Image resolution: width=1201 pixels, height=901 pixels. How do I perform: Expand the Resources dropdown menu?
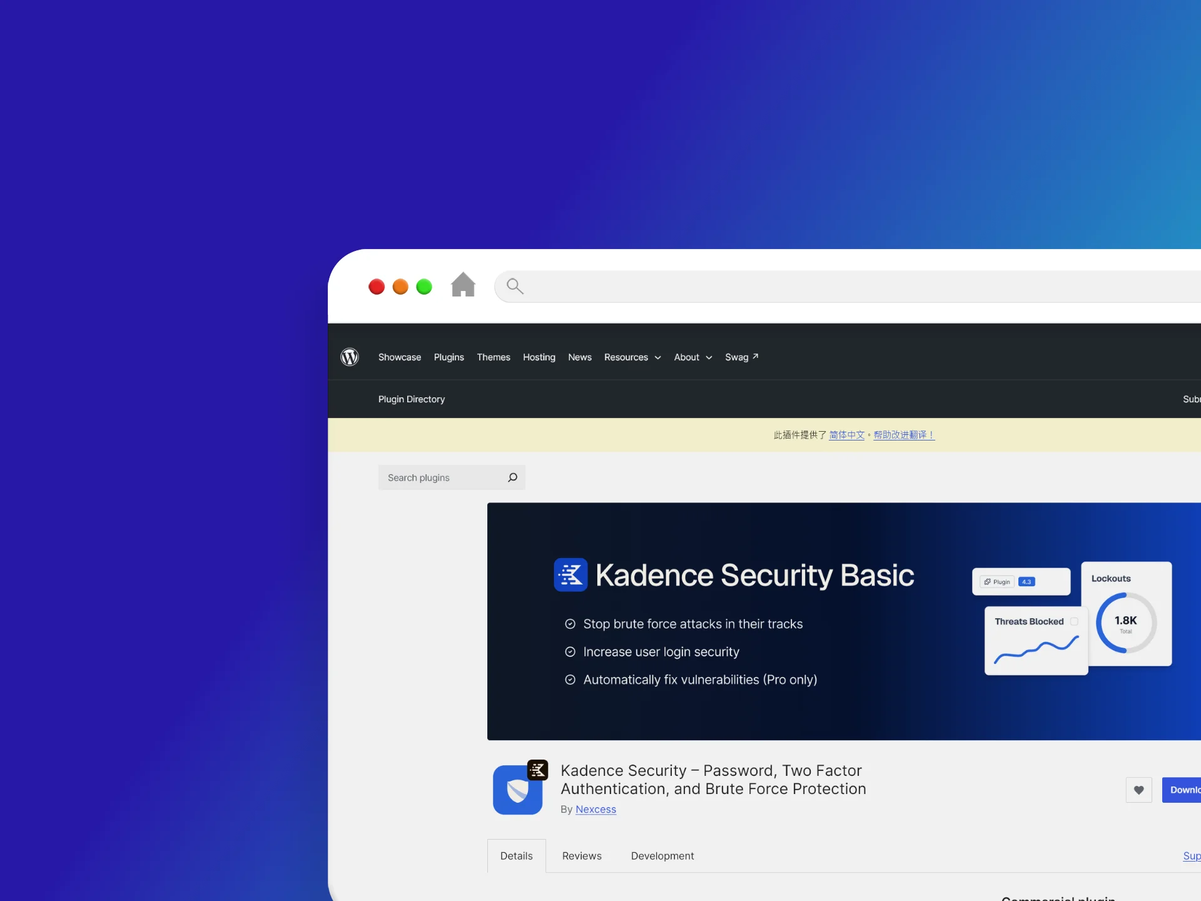632,357
